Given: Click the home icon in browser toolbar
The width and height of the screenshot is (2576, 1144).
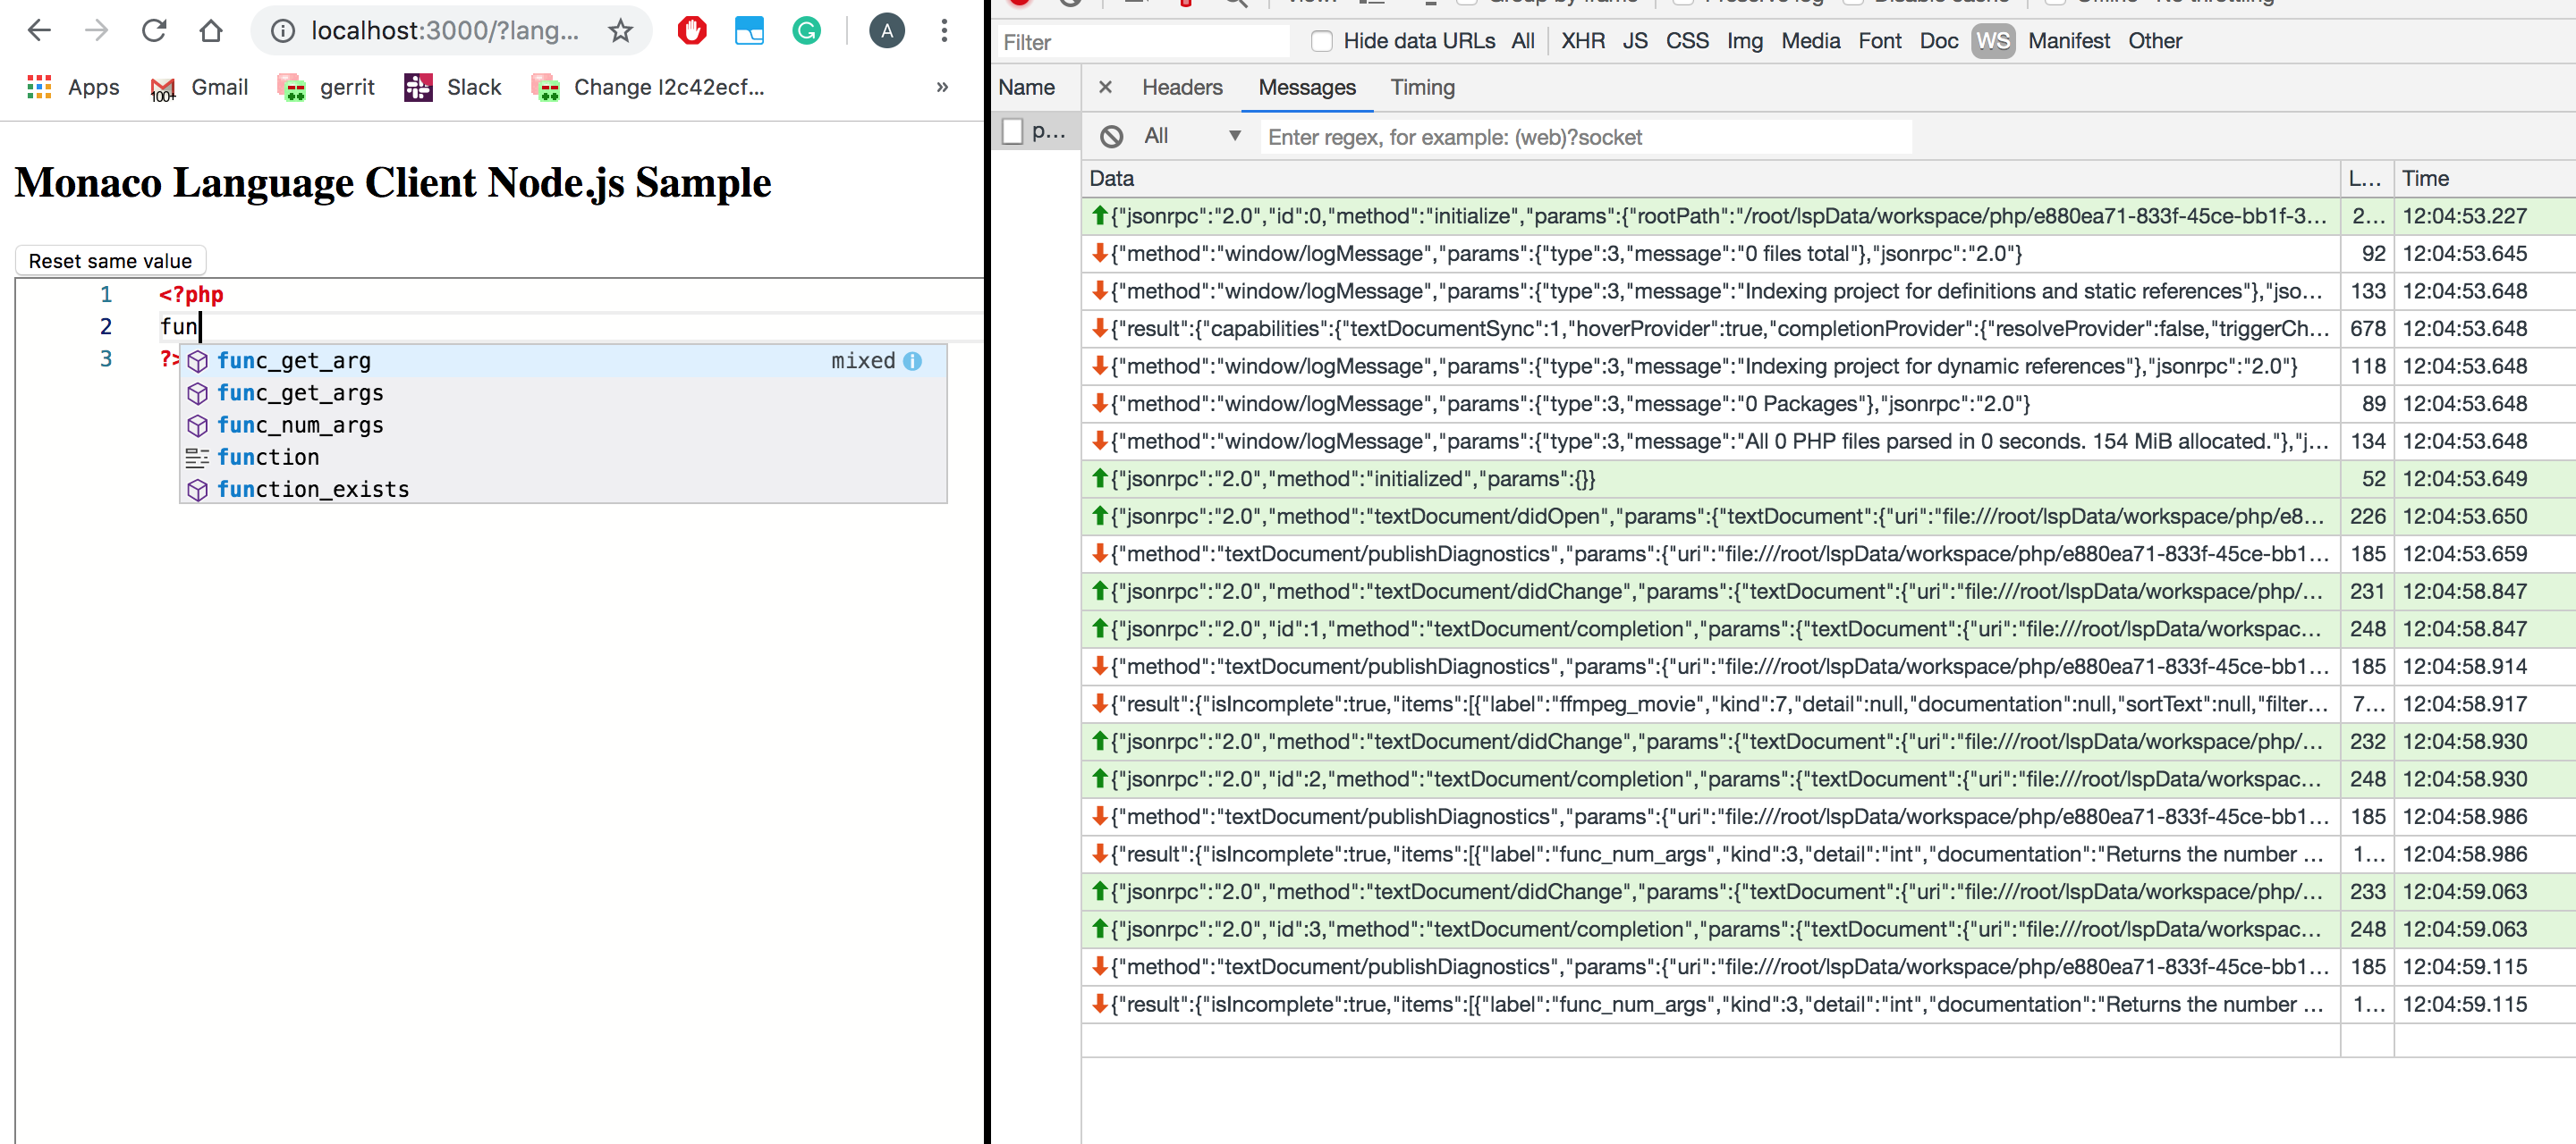Looking at the screenshot, I should 211,30.
